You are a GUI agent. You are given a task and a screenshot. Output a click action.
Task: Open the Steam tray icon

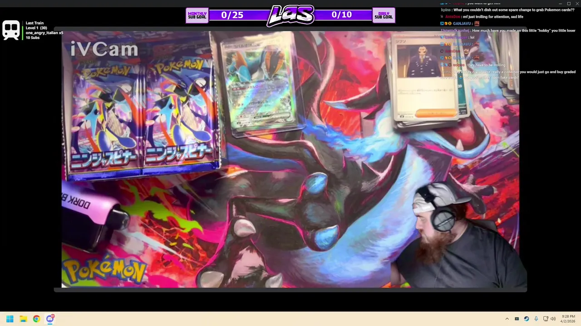(527, 319)
